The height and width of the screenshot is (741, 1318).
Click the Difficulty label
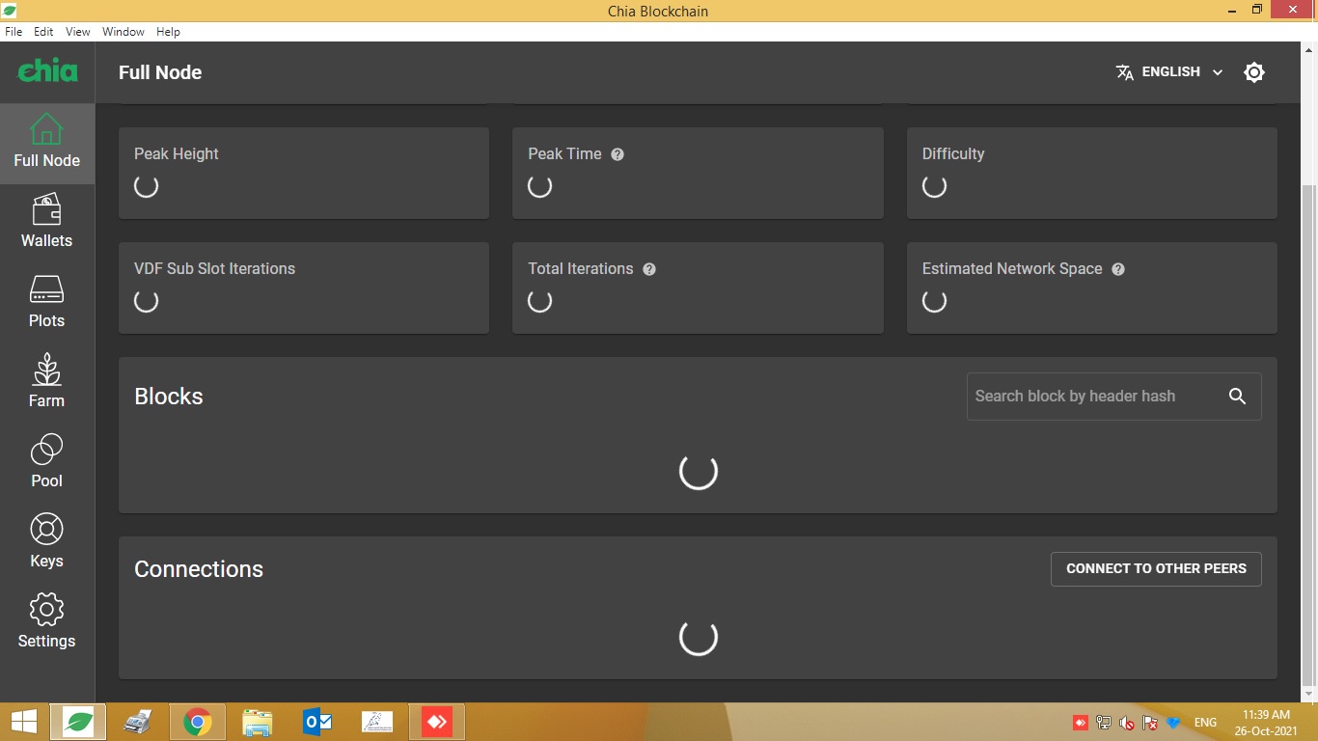tap(953, 154)
